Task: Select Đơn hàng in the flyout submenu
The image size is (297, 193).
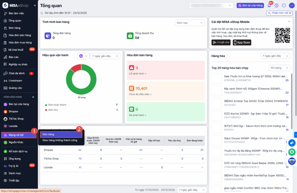Action: point(61,134)
